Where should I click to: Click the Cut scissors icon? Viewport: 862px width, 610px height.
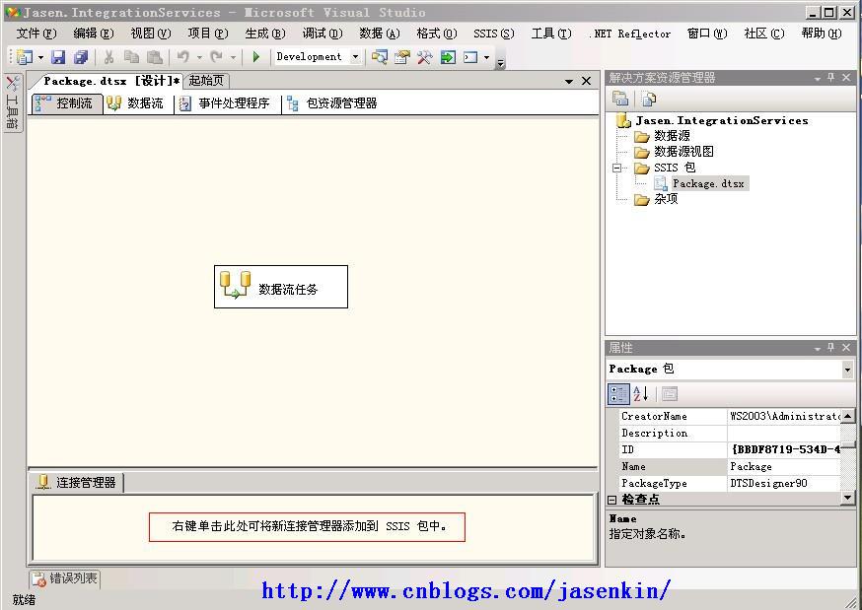coord(108,56)
